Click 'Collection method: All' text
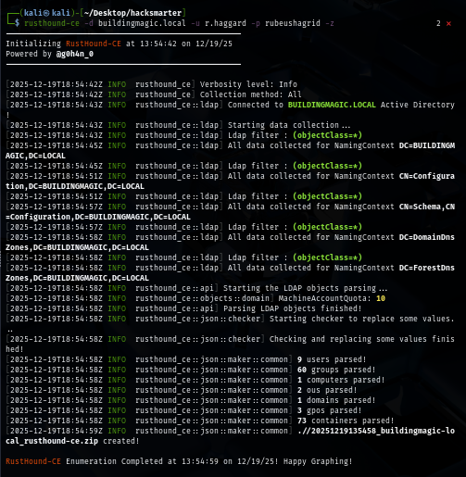This screenshot has height=477, width=466. coord(250,94)
